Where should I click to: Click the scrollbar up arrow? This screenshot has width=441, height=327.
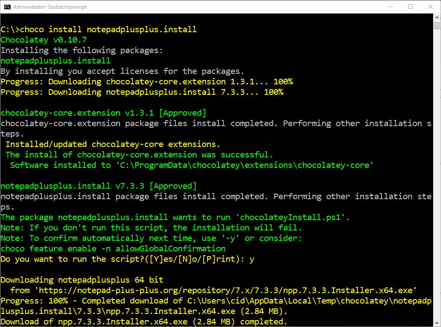437,17
